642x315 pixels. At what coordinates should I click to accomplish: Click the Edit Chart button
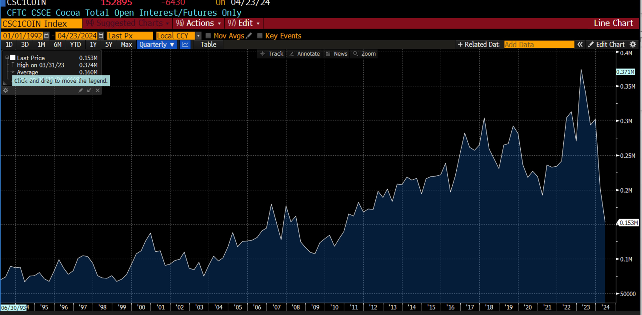(606, 45)
